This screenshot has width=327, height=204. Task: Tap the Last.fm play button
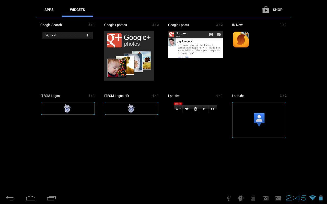204,109
